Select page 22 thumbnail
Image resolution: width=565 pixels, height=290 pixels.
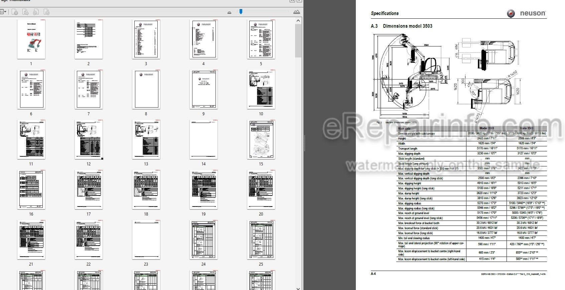[x=89, y=240]
